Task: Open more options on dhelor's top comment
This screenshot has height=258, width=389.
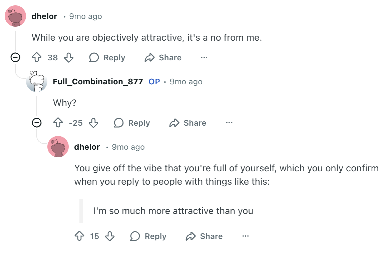Action: click(x=204, y=58)
